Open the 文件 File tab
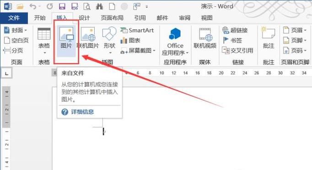 [x=14, y=18]
